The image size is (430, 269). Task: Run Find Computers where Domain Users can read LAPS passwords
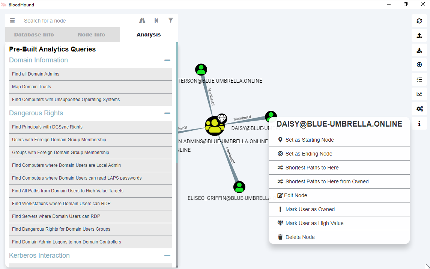[90, 178]
